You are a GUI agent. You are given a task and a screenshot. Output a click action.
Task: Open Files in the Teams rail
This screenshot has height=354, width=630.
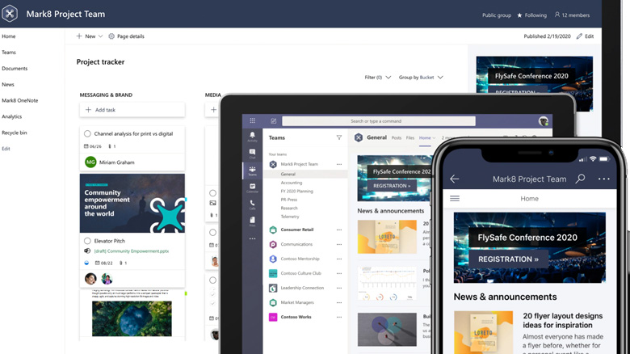click(252, 221)
